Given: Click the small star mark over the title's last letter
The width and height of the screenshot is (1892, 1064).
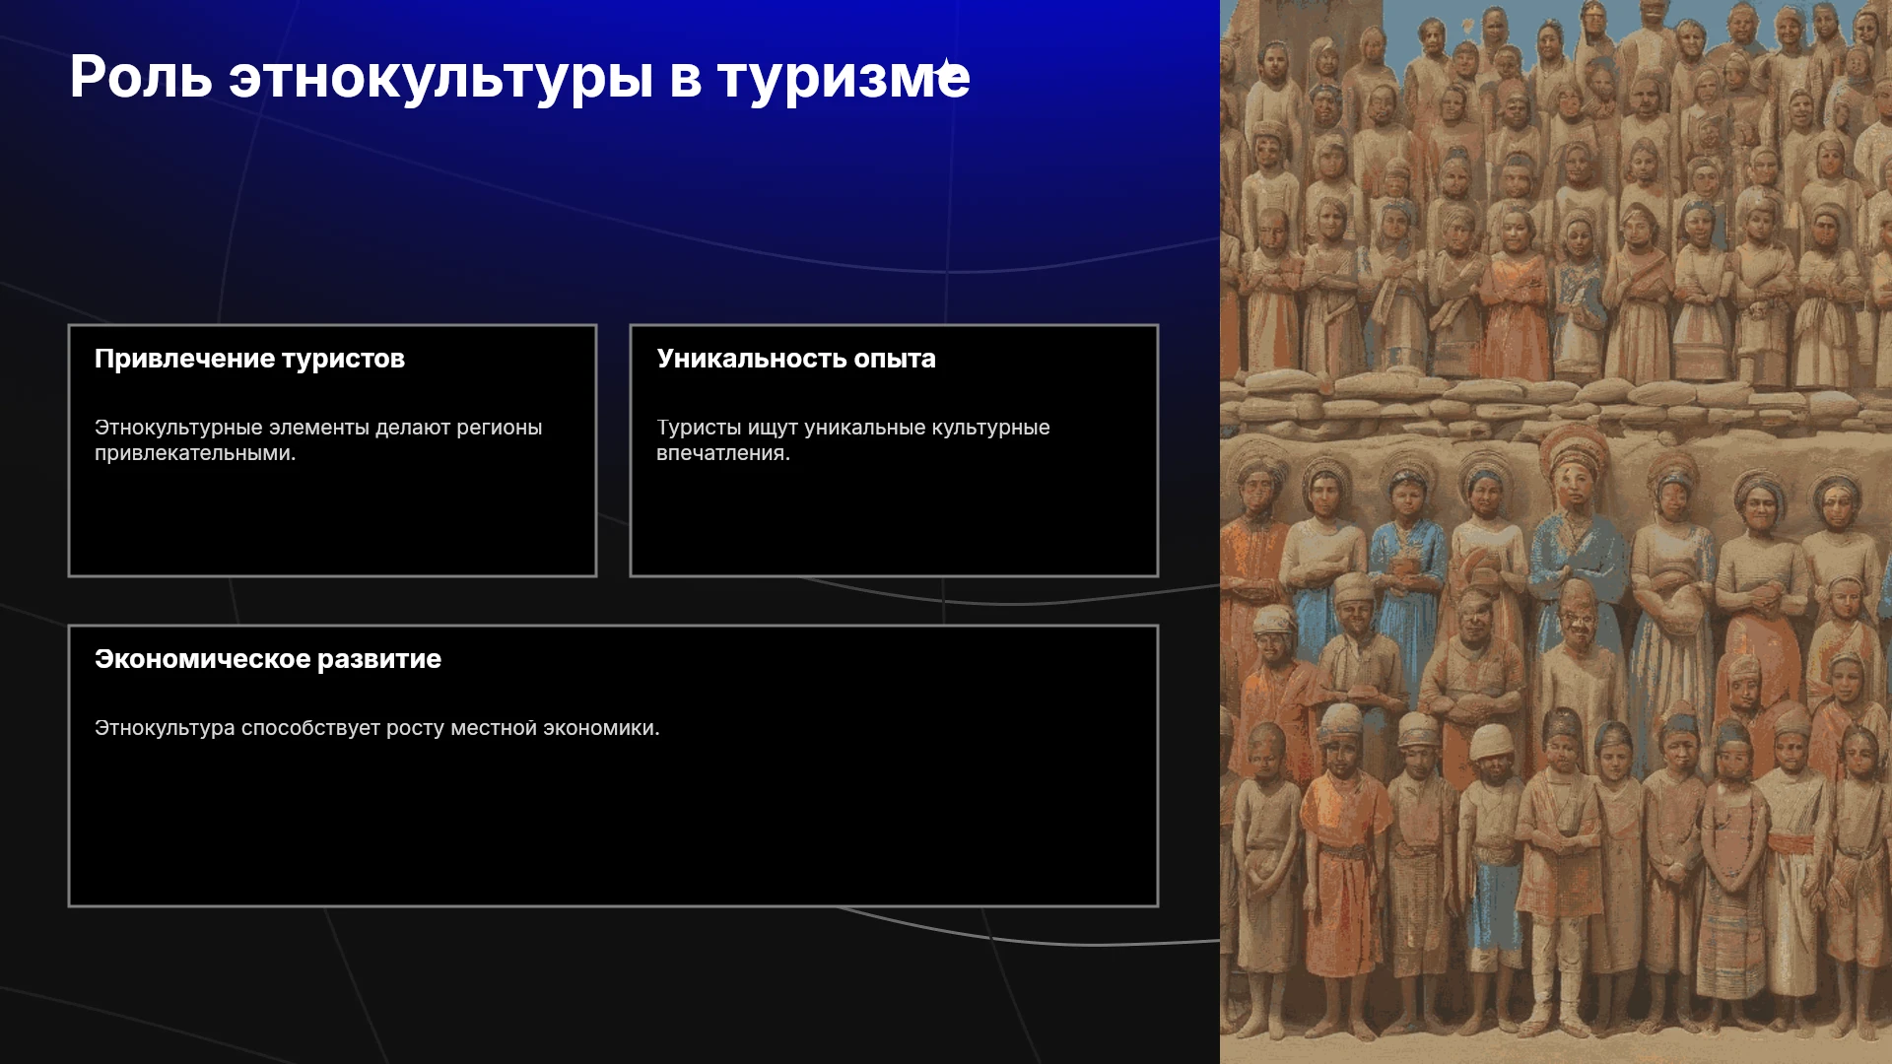Looking at the screenshot, I should coord(946,67).
